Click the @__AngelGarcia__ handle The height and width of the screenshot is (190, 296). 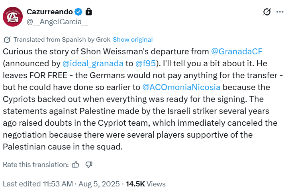coord(57,21)
